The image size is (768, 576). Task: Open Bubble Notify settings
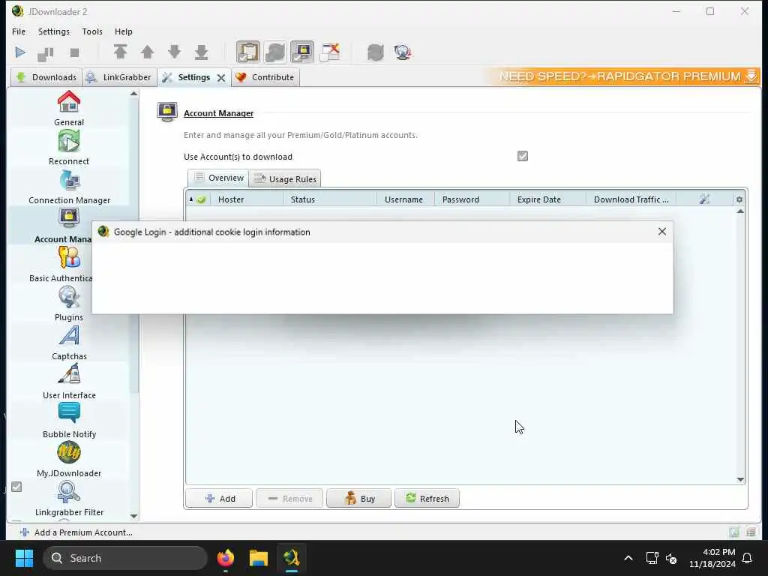click(x=69, y=421)
